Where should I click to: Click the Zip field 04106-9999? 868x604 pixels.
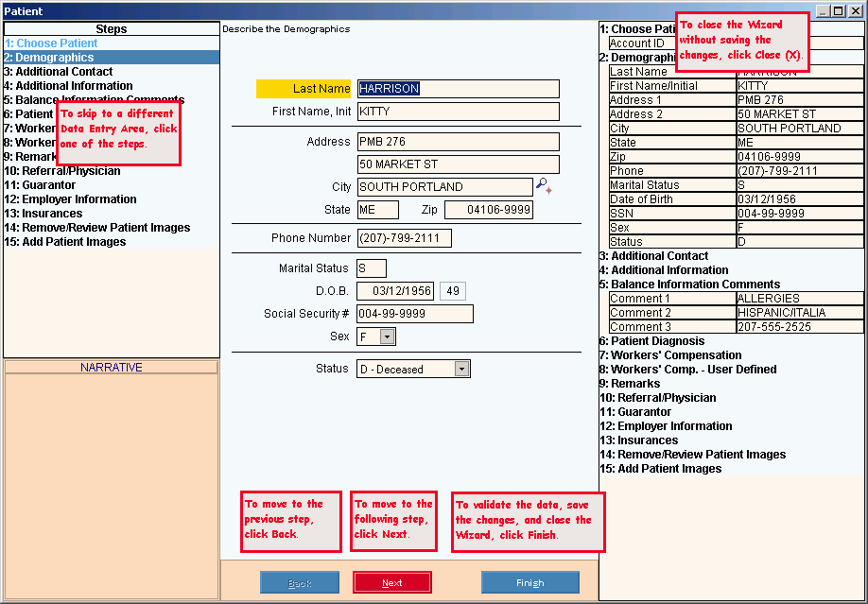(489, 210)
